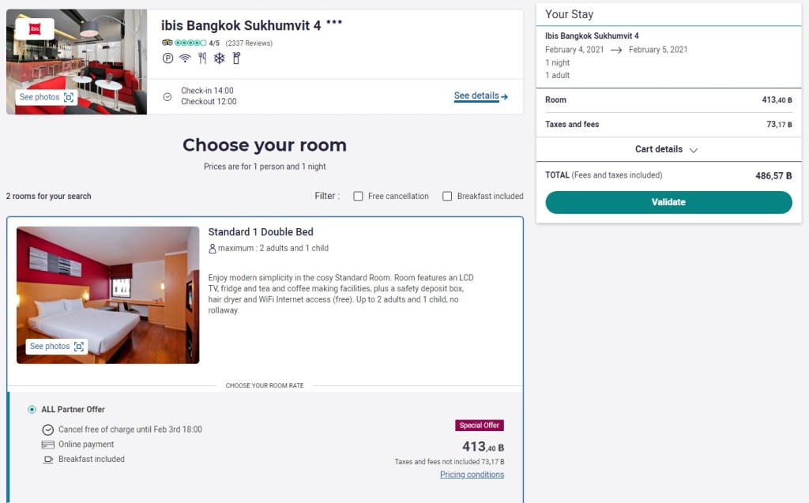The height and width of the screenshot is (503, 809).
Task: See photos of the hotel lobby
Action: pos(47,97)
